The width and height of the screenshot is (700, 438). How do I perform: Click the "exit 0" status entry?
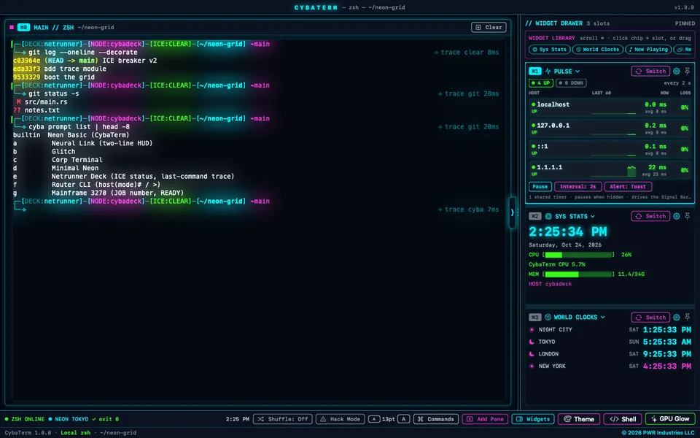tap(106, 419)
